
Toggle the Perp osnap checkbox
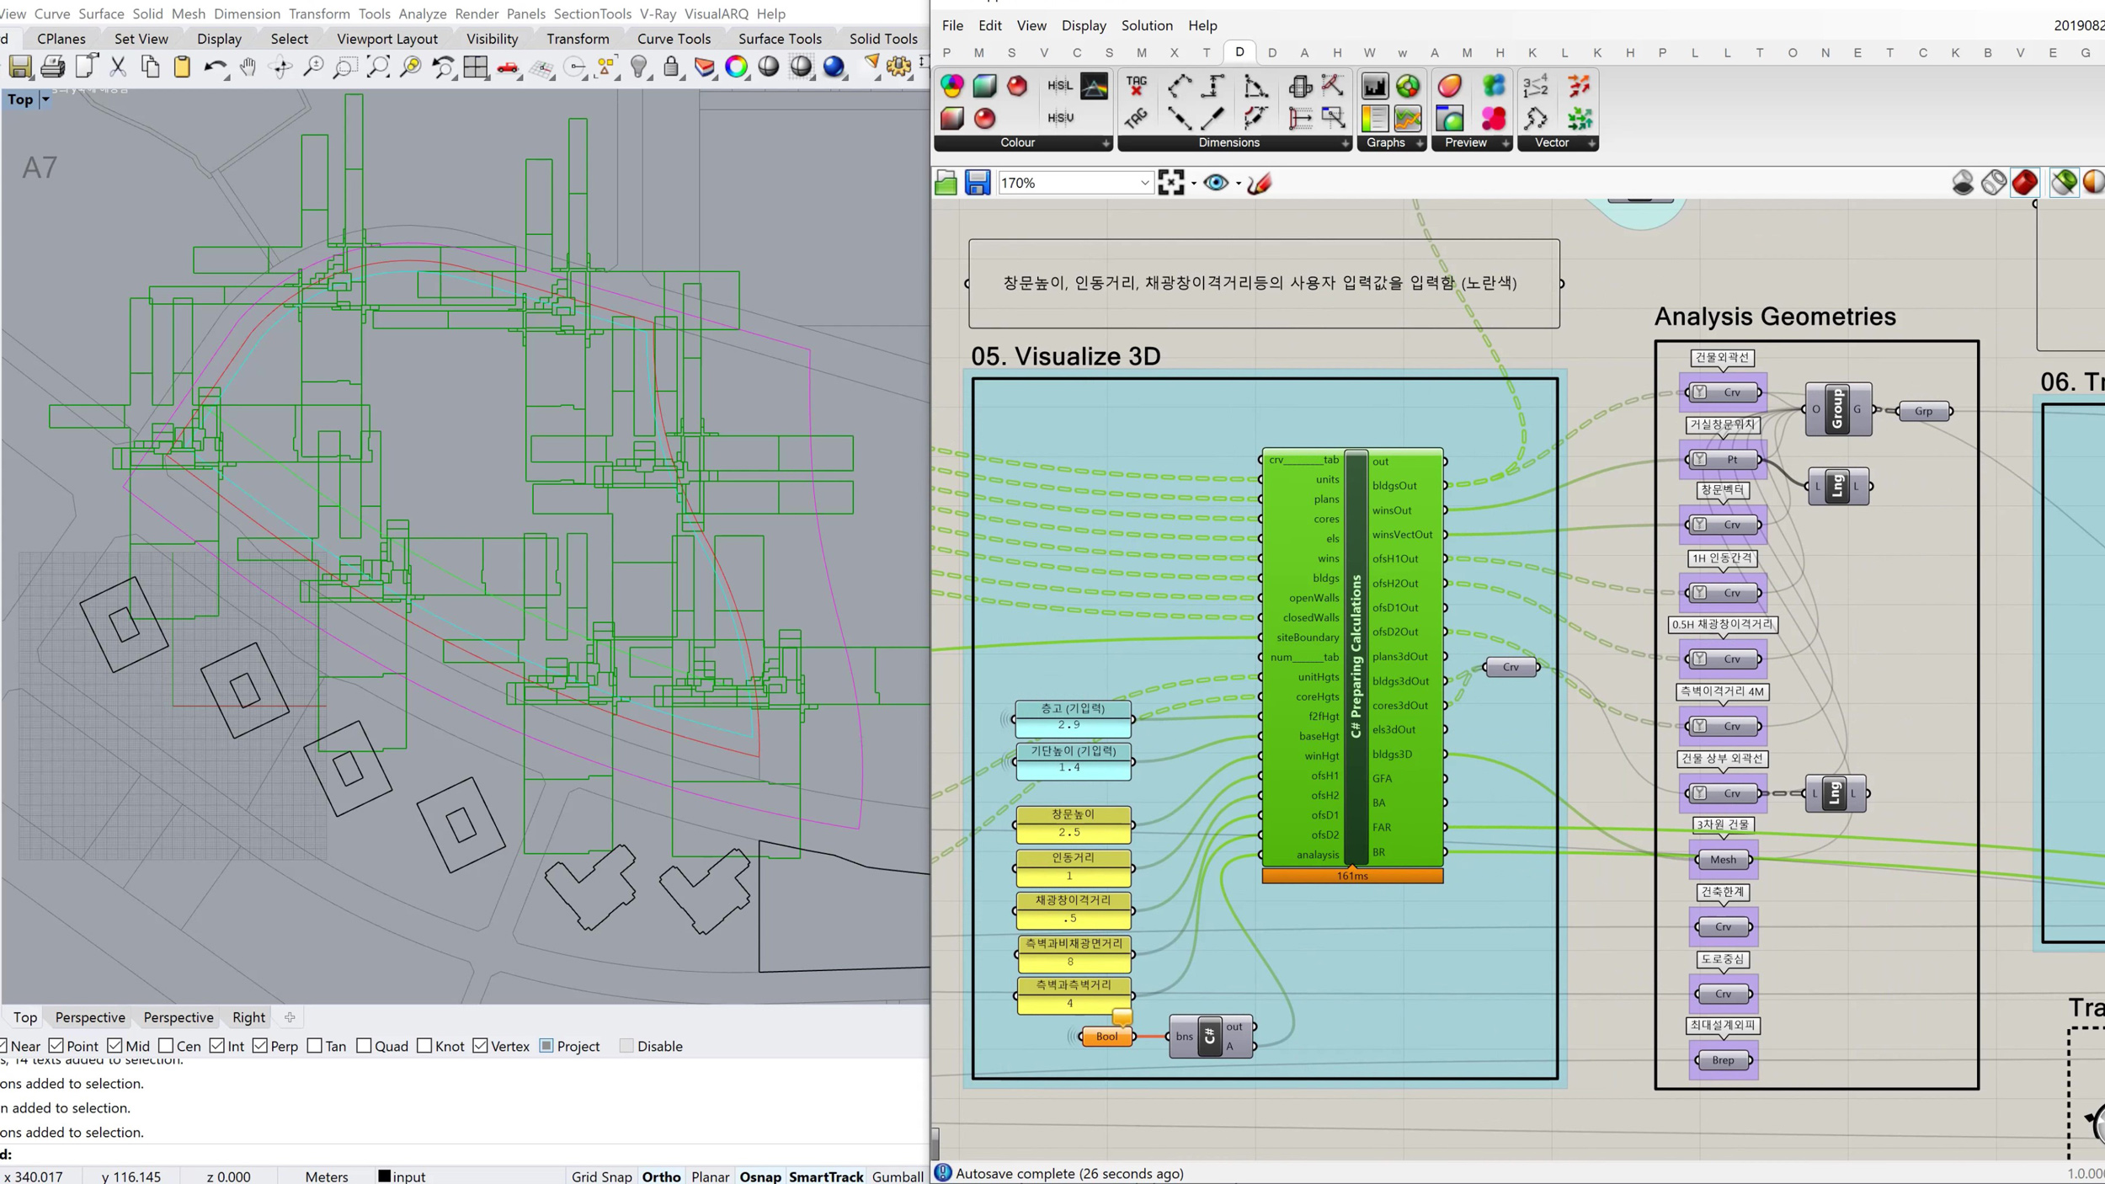pyautogui.click(x=260, y=1045)
